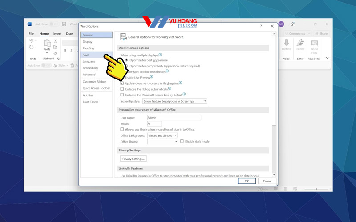Click the Reuse Files icon
This screenshot has width=356, height=222.
pos(314,43)
